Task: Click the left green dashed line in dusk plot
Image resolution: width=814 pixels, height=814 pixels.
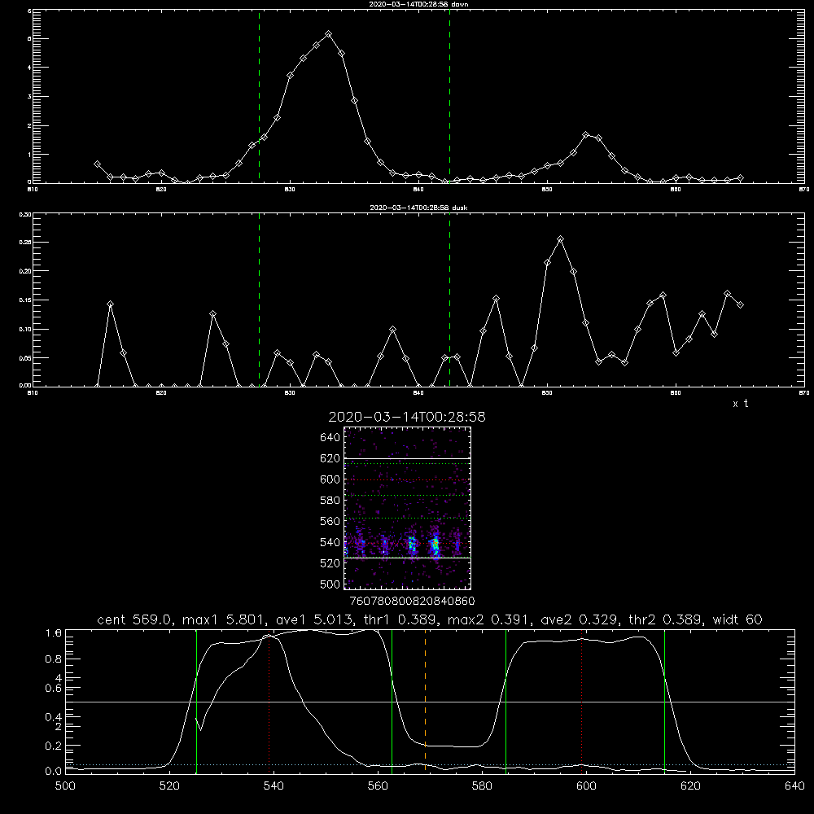Action: [x=259, y=300]
